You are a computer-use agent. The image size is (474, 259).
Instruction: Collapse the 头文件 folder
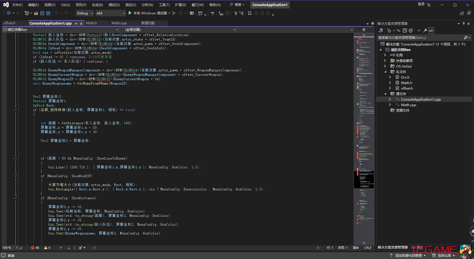(x=385, y=72)
